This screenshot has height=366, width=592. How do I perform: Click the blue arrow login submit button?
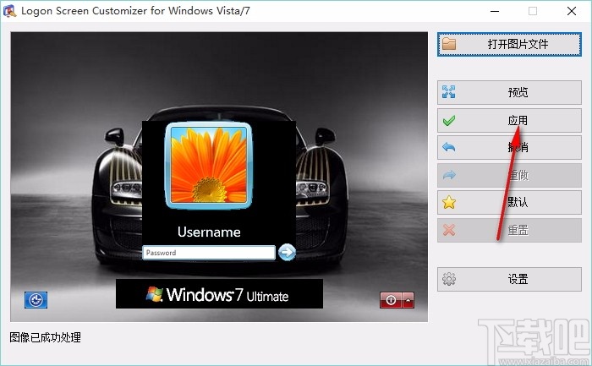(287, 253)
